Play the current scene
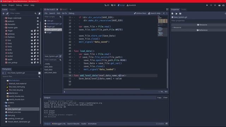 (x=219, y=5)
